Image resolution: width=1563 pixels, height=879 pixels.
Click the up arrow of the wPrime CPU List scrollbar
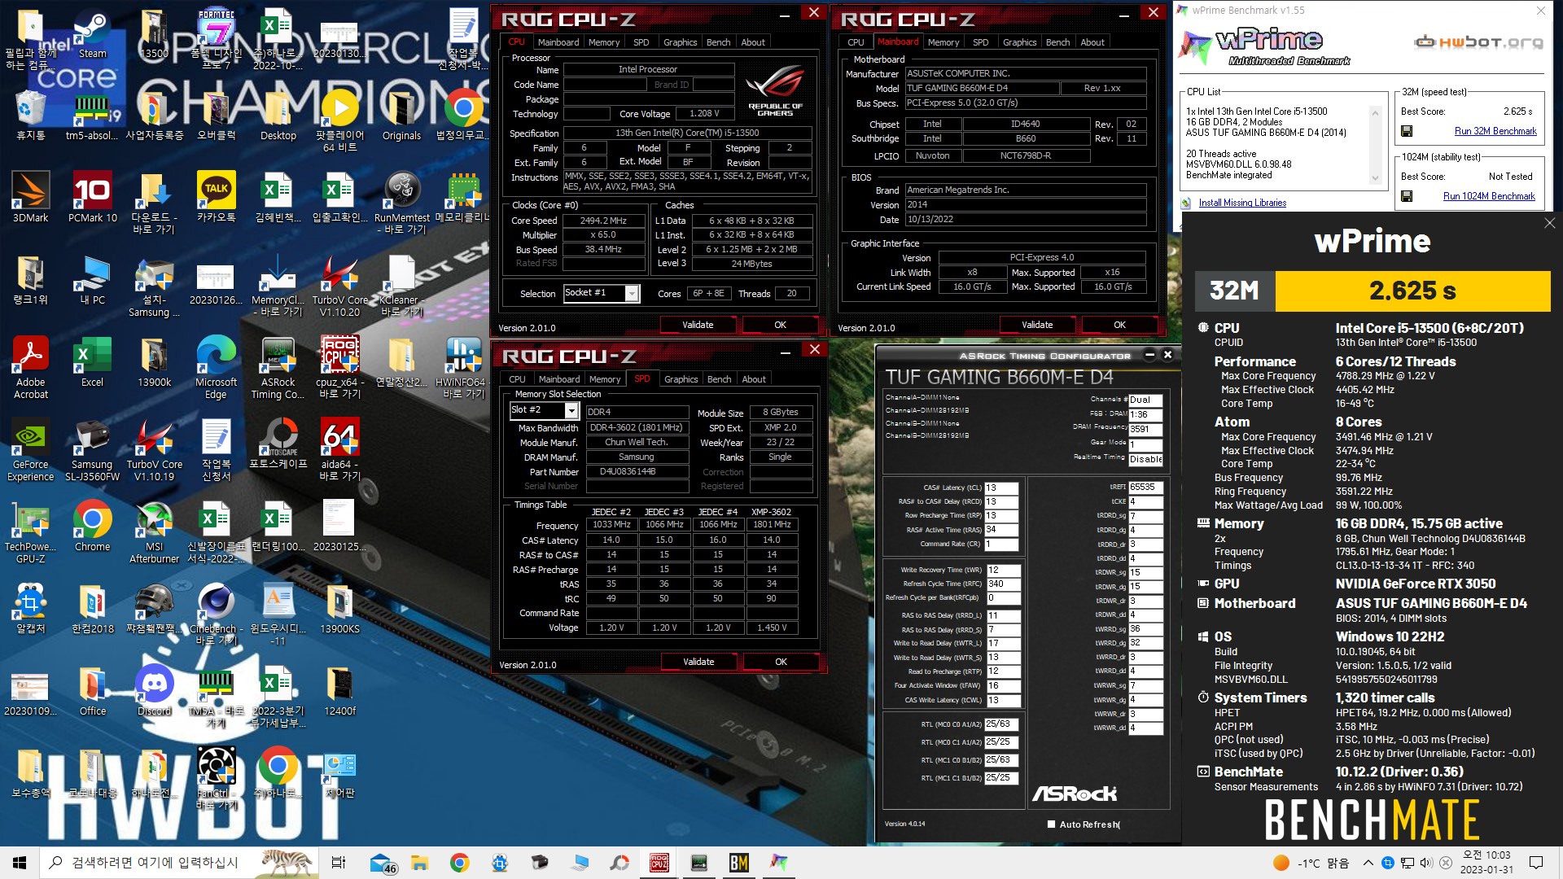(x=1375, y=112)
